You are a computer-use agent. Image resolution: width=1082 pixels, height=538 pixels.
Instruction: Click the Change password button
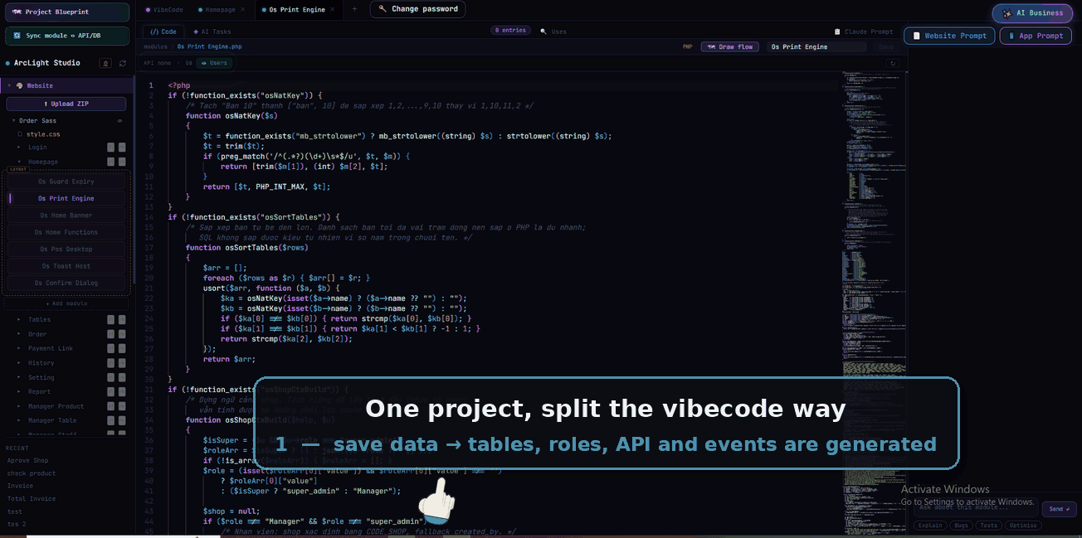417,9
